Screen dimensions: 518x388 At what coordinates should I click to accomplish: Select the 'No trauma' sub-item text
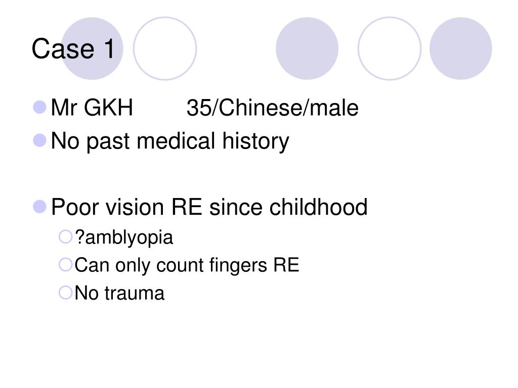[x=119, y=293]
